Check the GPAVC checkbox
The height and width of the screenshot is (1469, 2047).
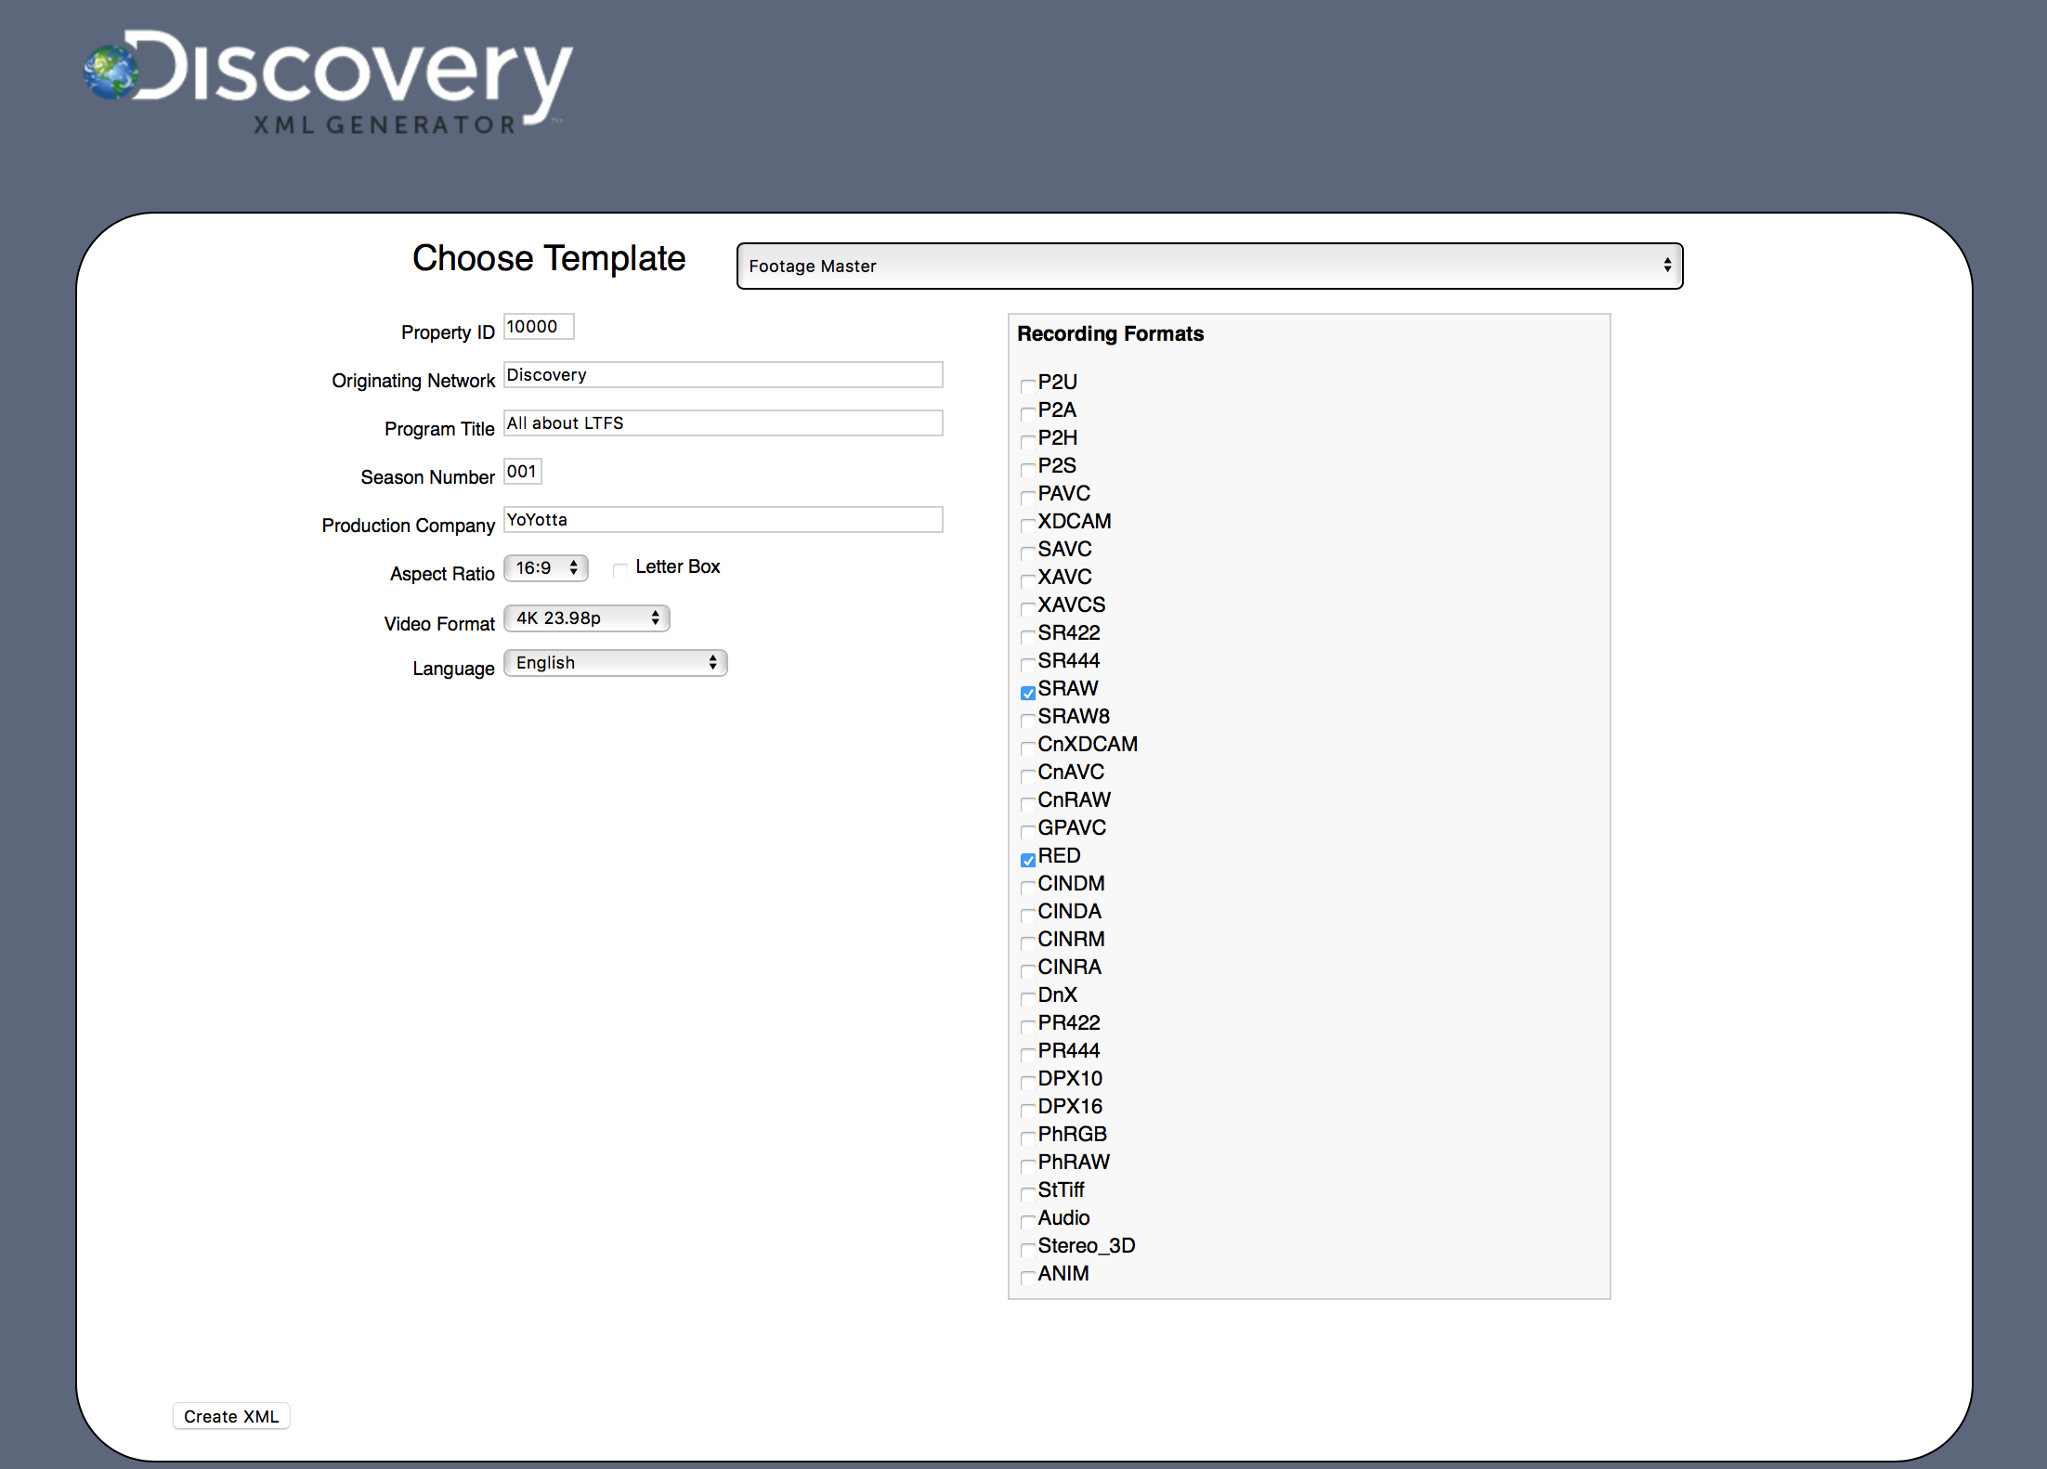[x=1028, y=831]
